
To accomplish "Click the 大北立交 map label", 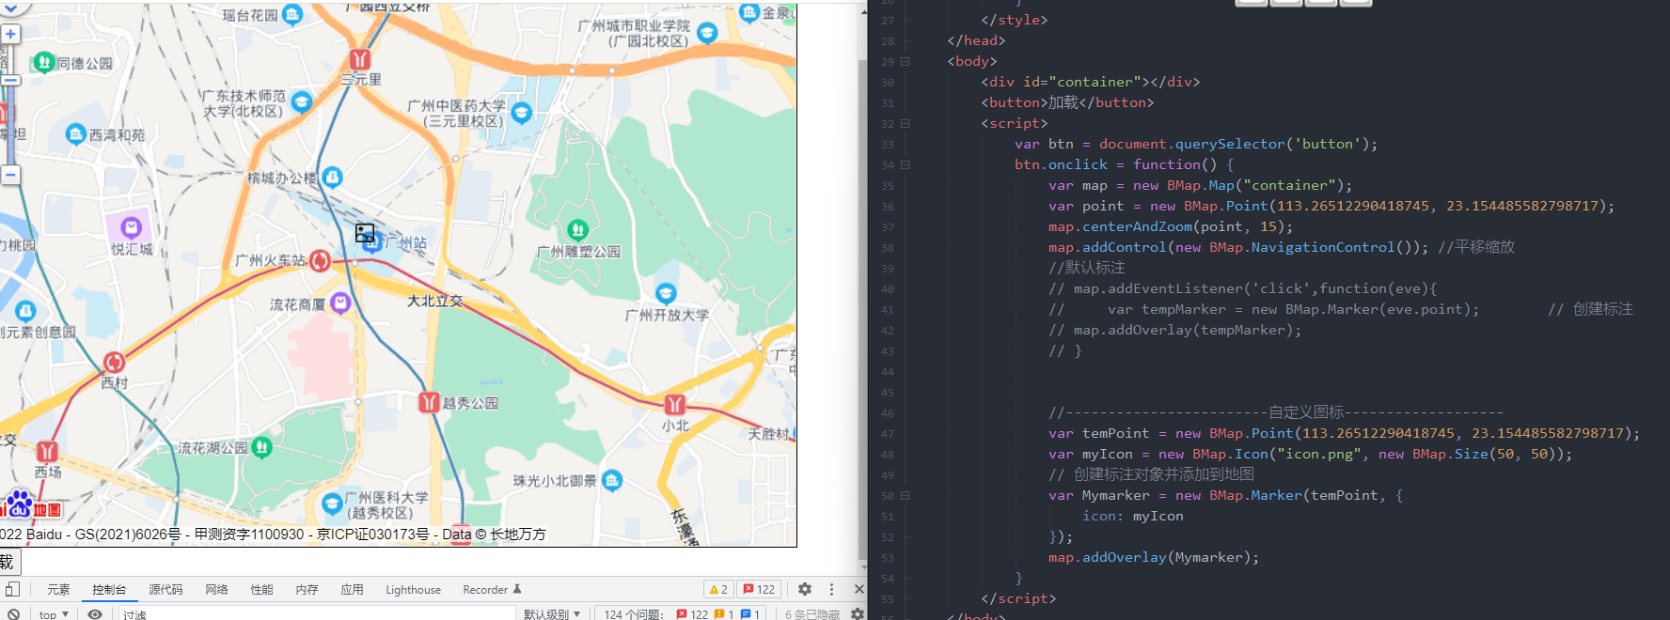I will point(434,301).
